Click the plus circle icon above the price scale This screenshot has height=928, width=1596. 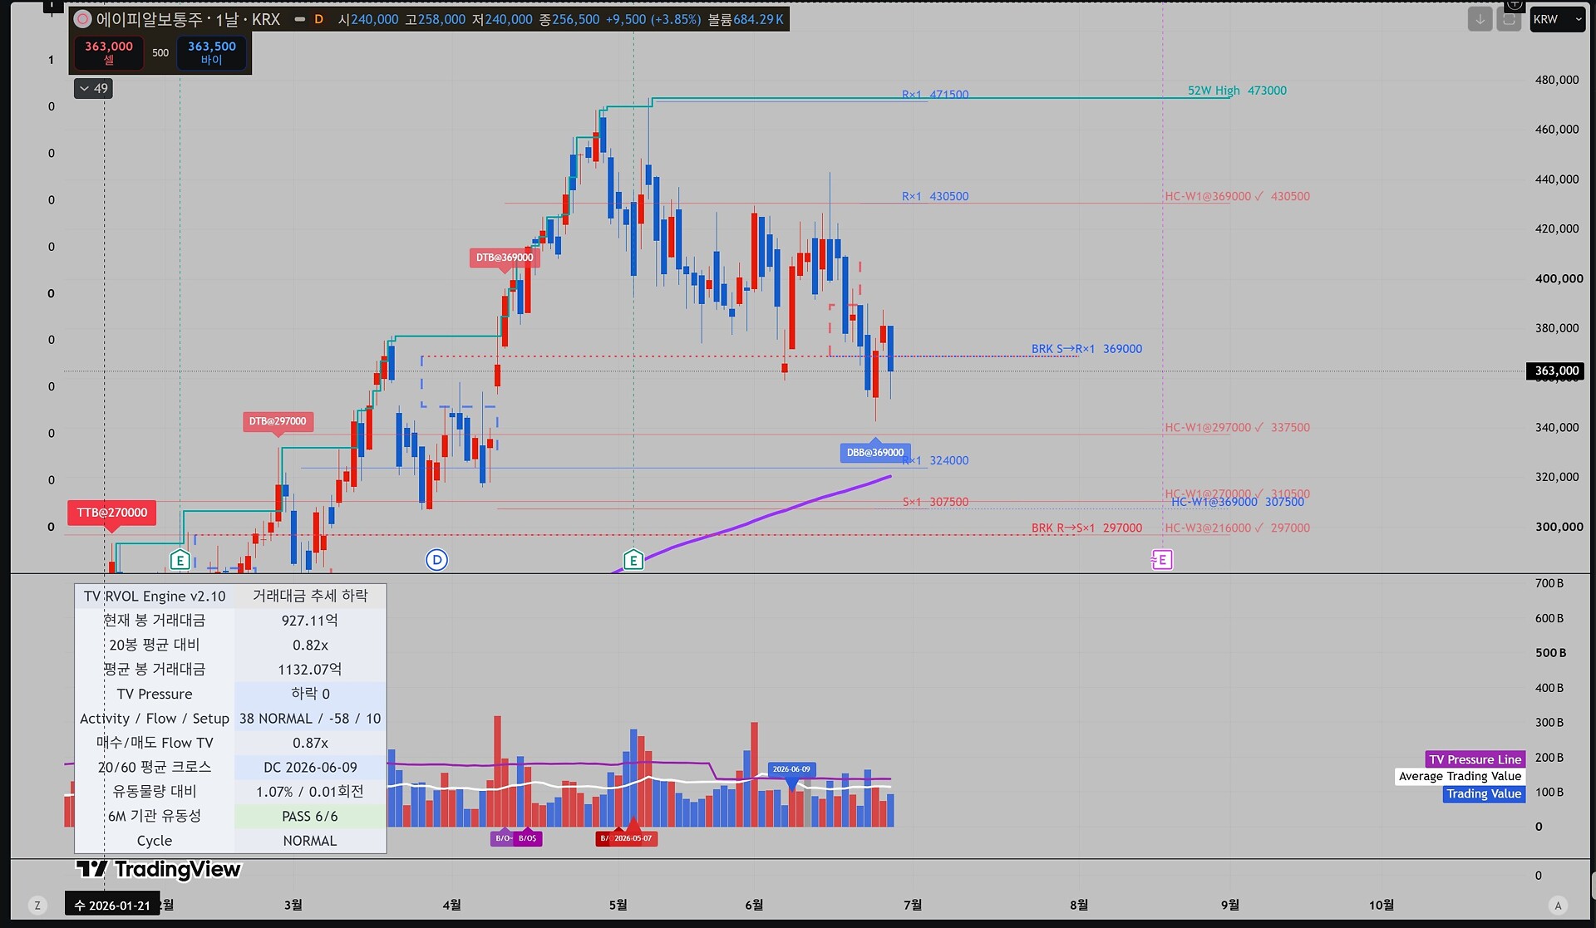(1515, 4)
